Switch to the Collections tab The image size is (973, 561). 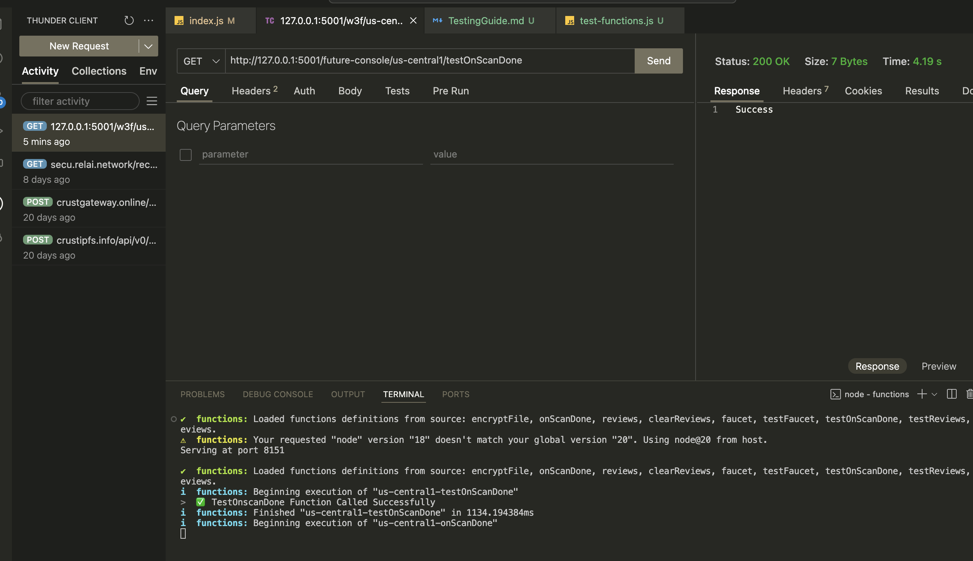99,71
